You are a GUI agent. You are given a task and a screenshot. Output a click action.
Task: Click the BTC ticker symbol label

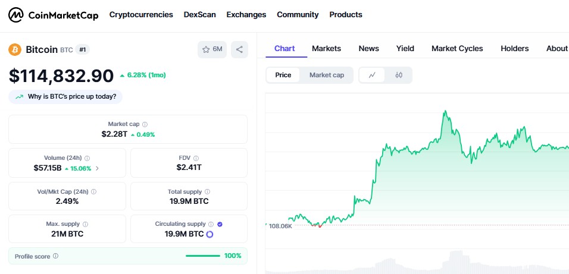[x=67, y=50]
